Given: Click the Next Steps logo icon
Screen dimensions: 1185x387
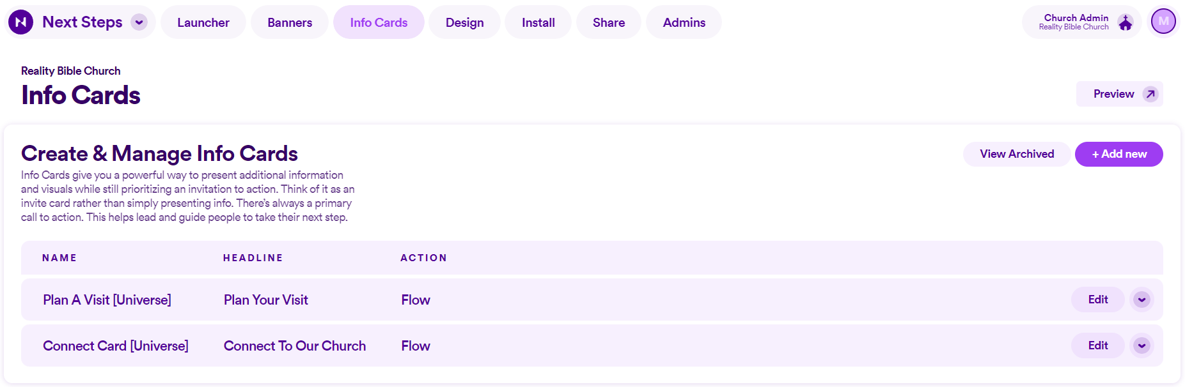Looking at the screenshot, I should (x=20, y=21).
